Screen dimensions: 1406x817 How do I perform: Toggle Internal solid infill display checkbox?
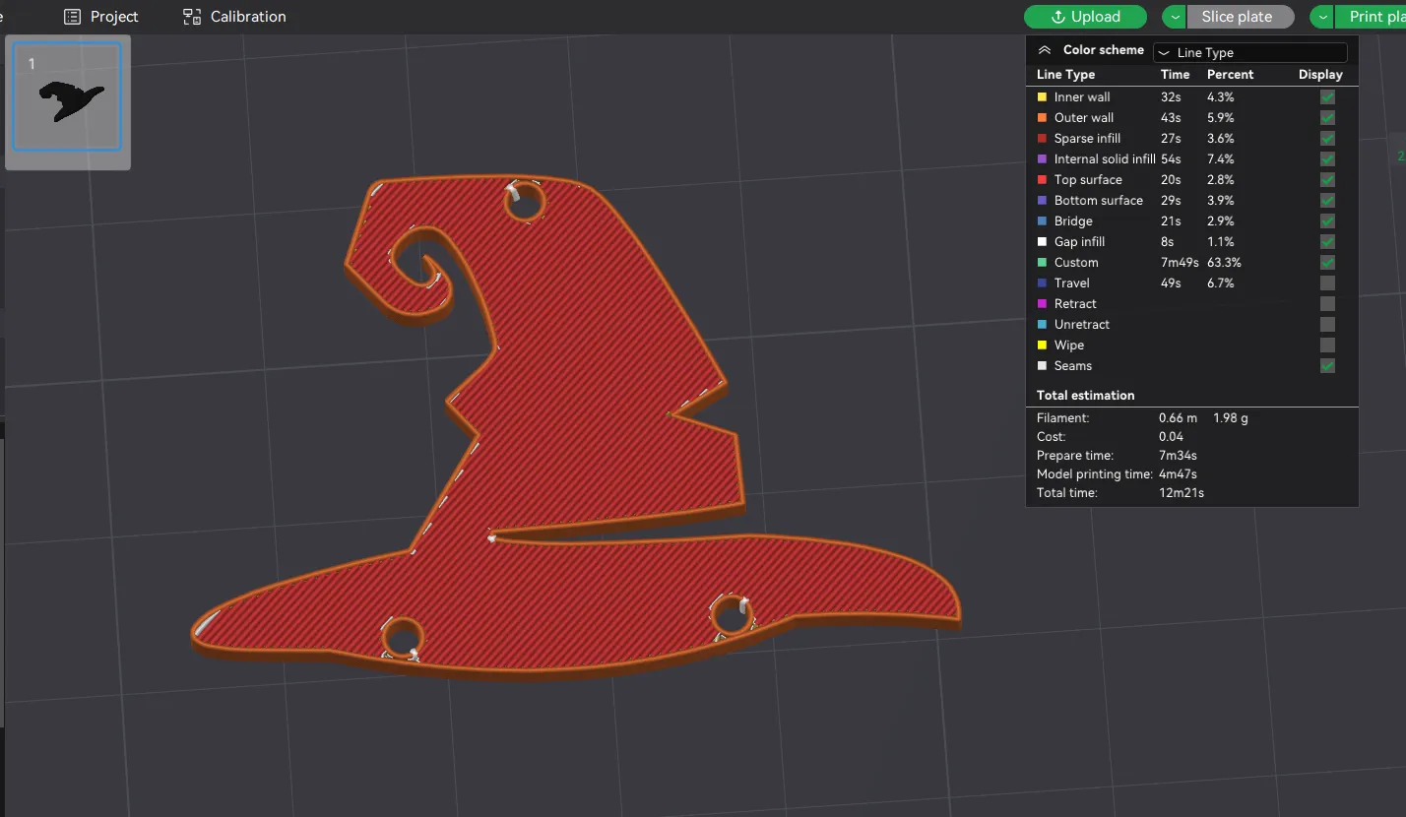(x=1327, y=159)
